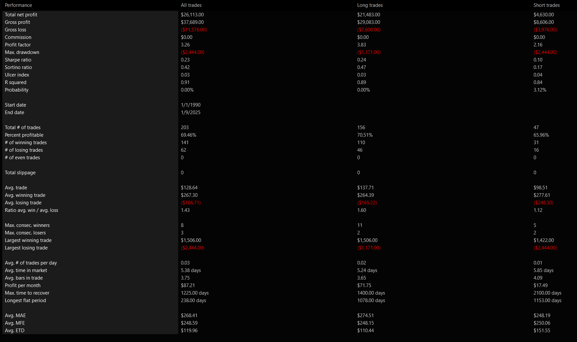Click gross profit value $37,689.00
The width and height of the screenshot is (577, 342).
point(192,22)
